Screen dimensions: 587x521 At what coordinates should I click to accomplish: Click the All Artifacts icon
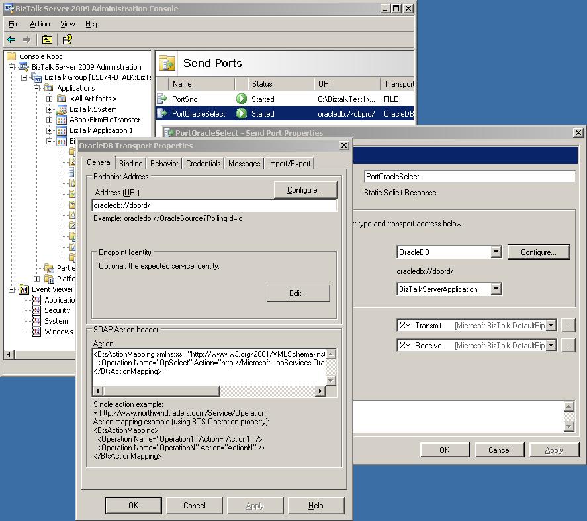[x=62, y=99]
